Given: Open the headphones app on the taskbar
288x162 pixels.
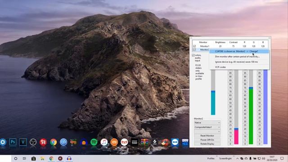Looking at the screenshot, I should 69,158.
